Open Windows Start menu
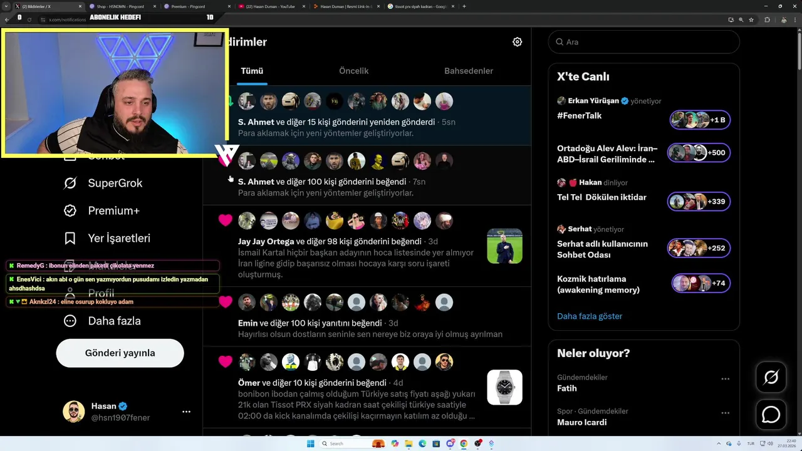The height and width of the screenshot is (451, 802). pos(311,443)
